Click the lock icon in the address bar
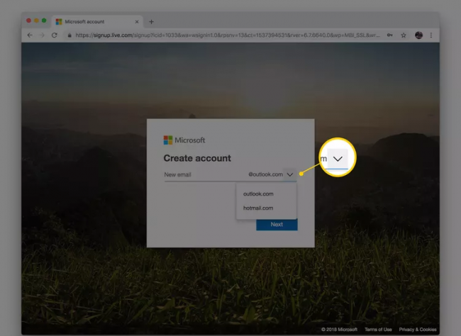This screenshot has width=461, height=336. tap(70, 35)
